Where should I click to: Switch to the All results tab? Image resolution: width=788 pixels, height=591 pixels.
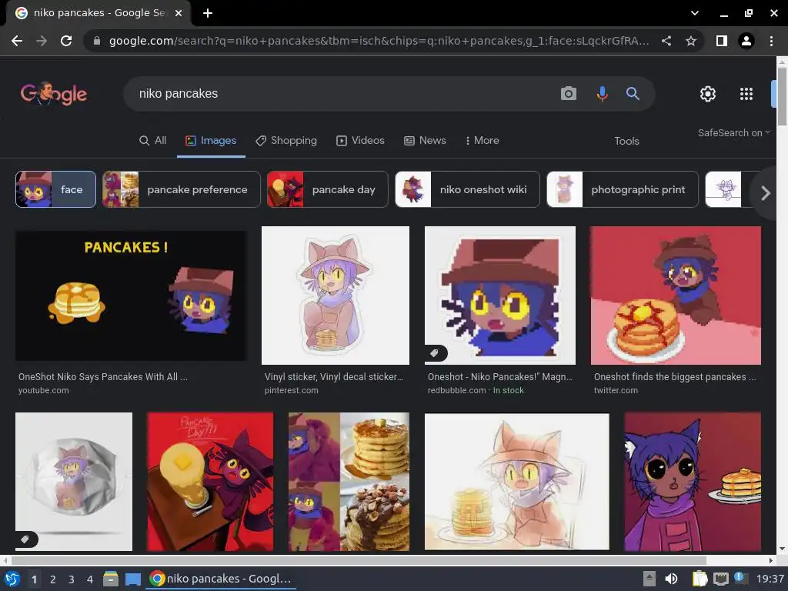click(x=153, y=141)
